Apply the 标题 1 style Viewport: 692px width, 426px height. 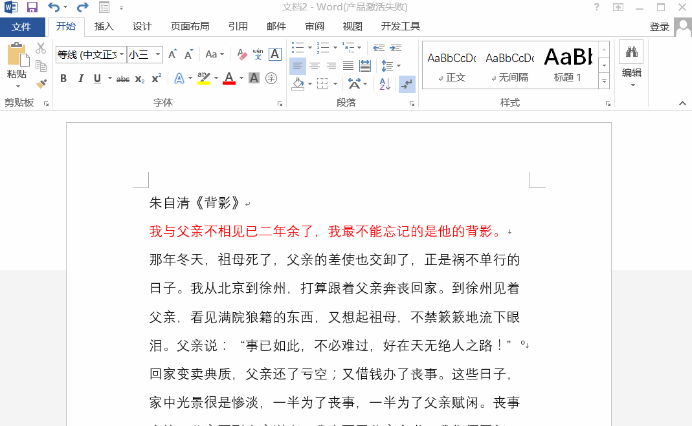[568, 65]
